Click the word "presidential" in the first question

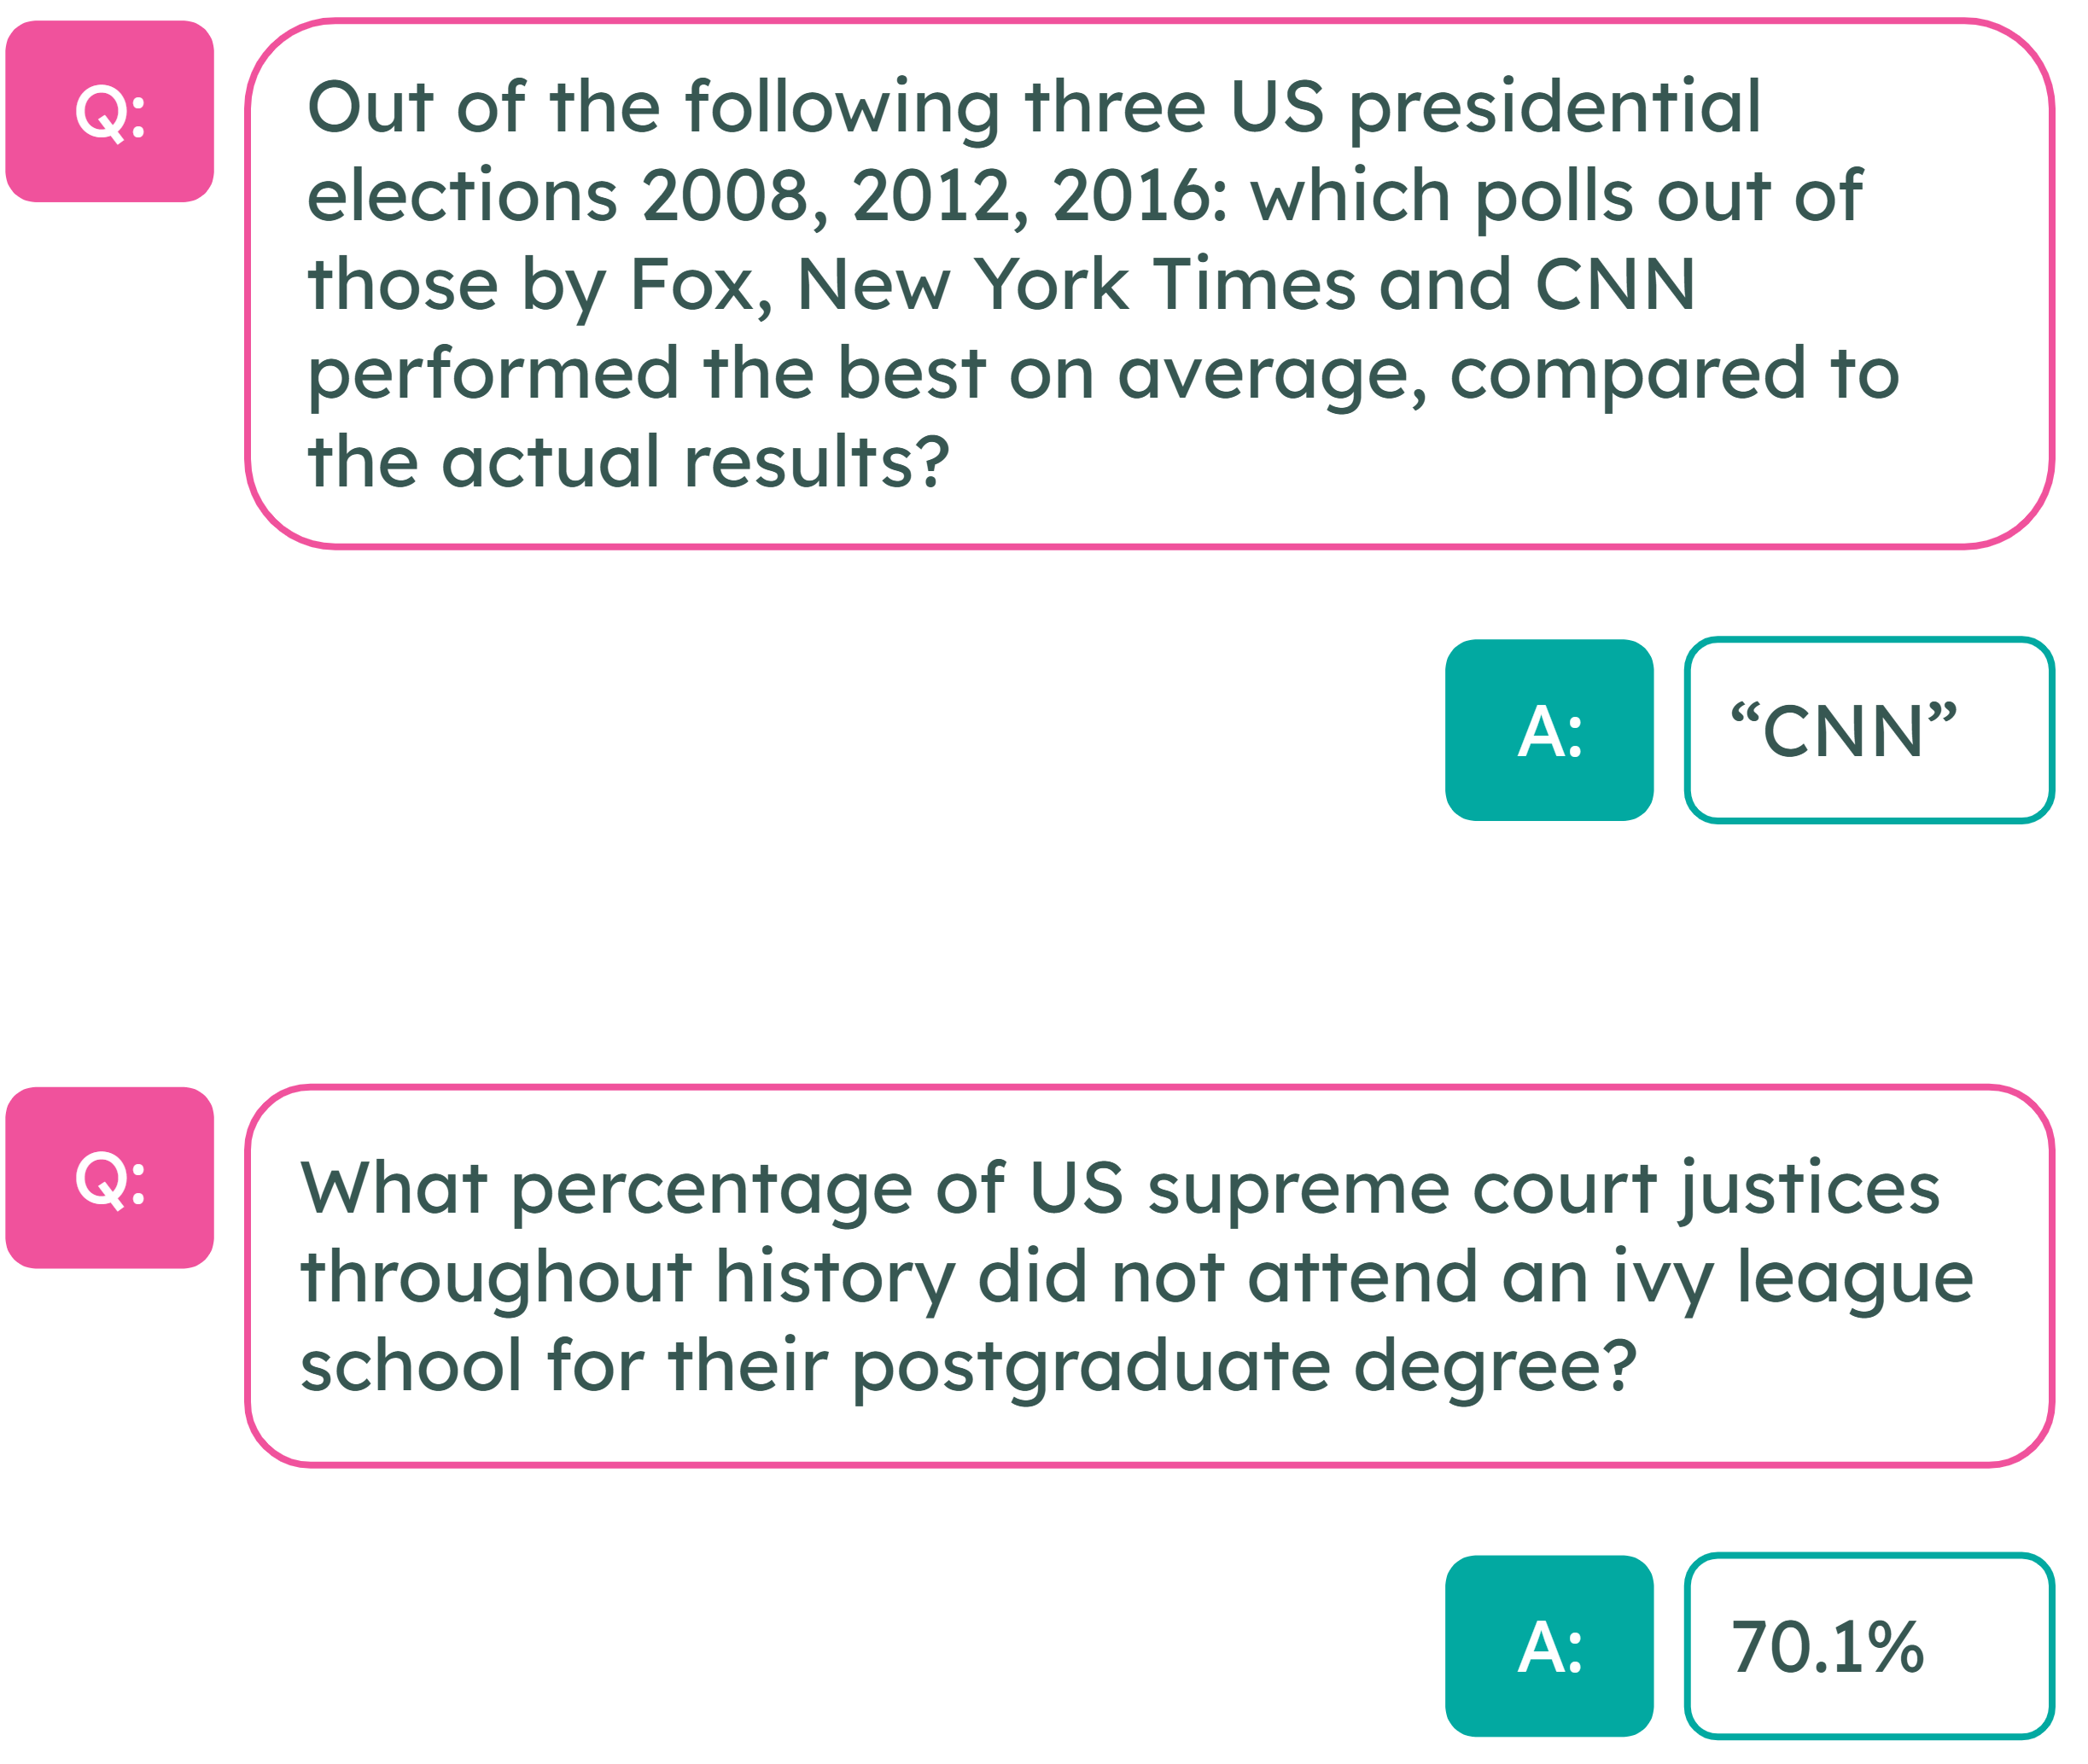click(x=1554, y=108)
